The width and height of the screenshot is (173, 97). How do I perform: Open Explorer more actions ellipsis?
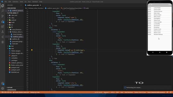click(x=21, y=5)
